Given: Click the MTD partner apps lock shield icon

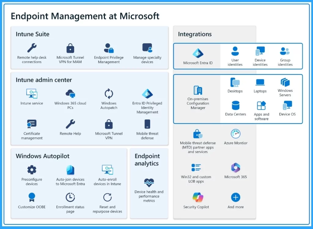Looking at the screenshot, I should (198, 134).
